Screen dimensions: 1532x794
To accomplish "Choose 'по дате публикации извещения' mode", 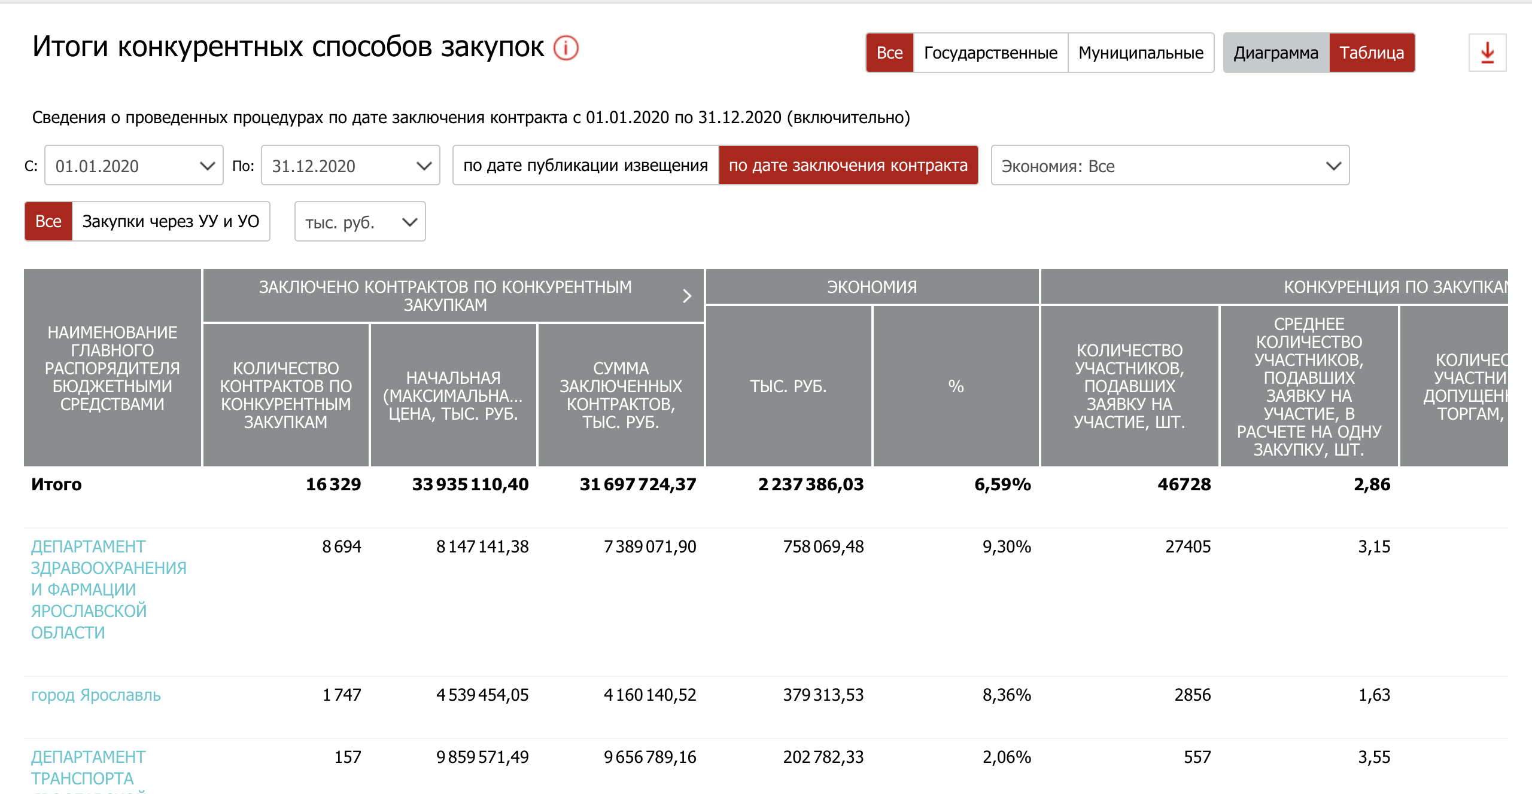I will click(585, 166).
